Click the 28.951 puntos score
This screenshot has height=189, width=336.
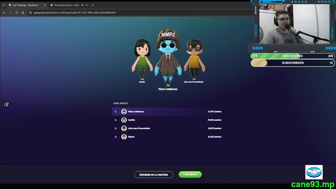(x=214, y=128)
